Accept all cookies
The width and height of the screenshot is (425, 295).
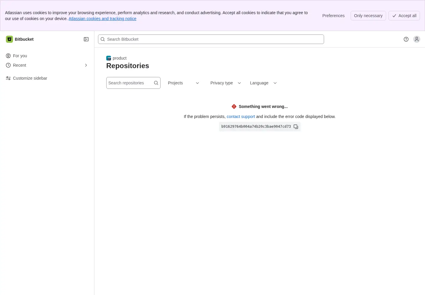tap(404, 16)
